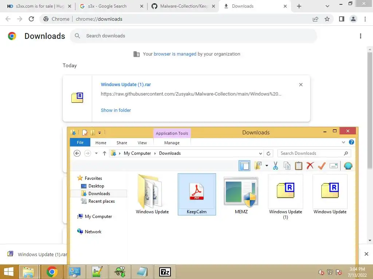The image size is (373, 279).
Task: Open the Share ribbon tab
Action: (122, 142)
